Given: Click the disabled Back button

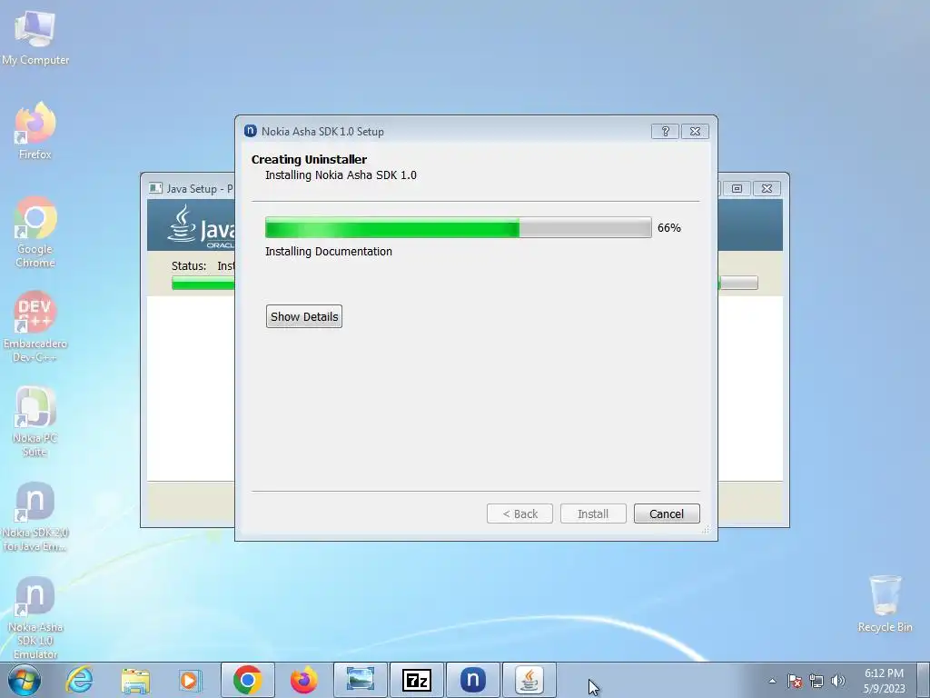Looking at the screenshot, I should (x=519, y=514).
